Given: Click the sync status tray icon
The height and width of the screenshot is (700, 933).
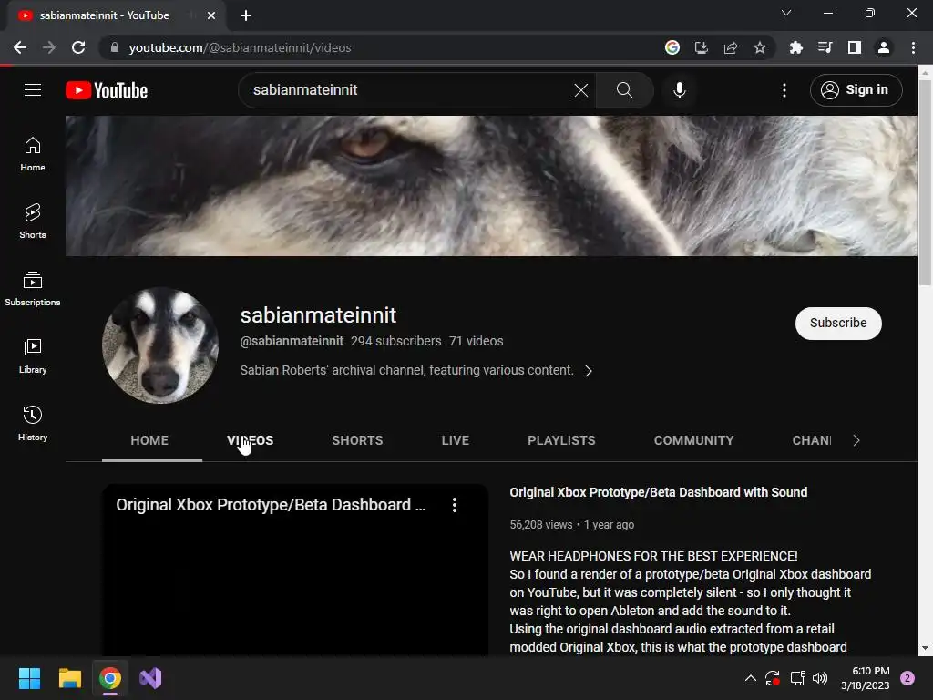Looking at the screenshot, I should tap(773, 678).
